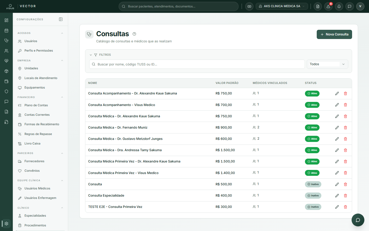
Task: Focus the search by nome, código TUSS field
Action: point(197,64)
